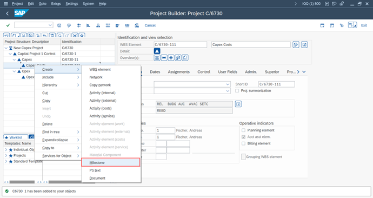Go back with the left arrow icon
373x198 pixels.
[8, 14]
